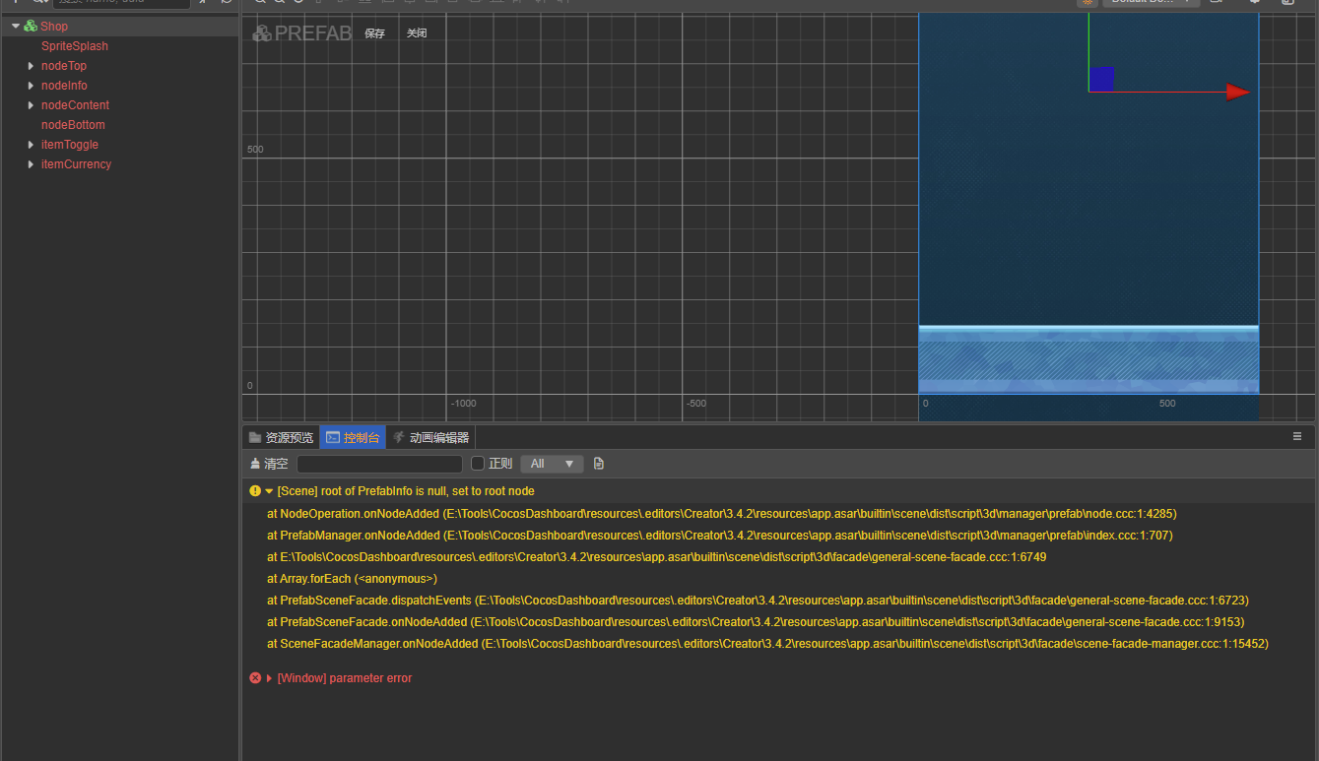Select the nodeTop node
Screen dimensions: 1319x761
(64, 66)
